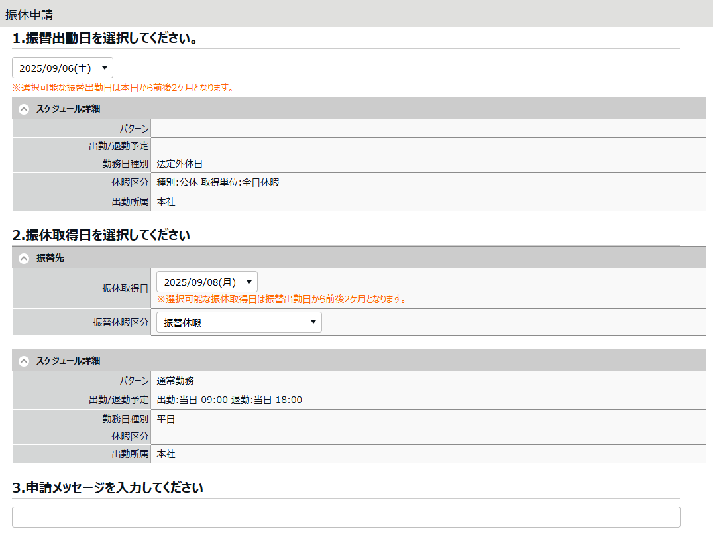713x537 pixels.
Task: Click heading 3.申請メッセージを入力してください
Action: pos(107,488)
